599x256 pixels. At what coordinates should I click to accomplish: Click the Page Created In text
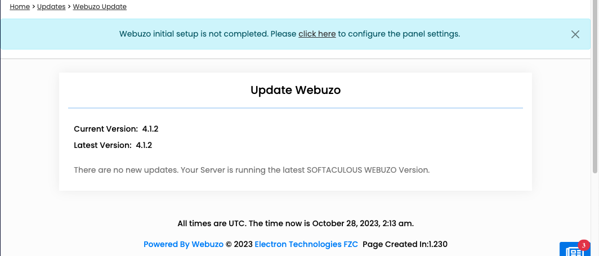coord(405,244)
